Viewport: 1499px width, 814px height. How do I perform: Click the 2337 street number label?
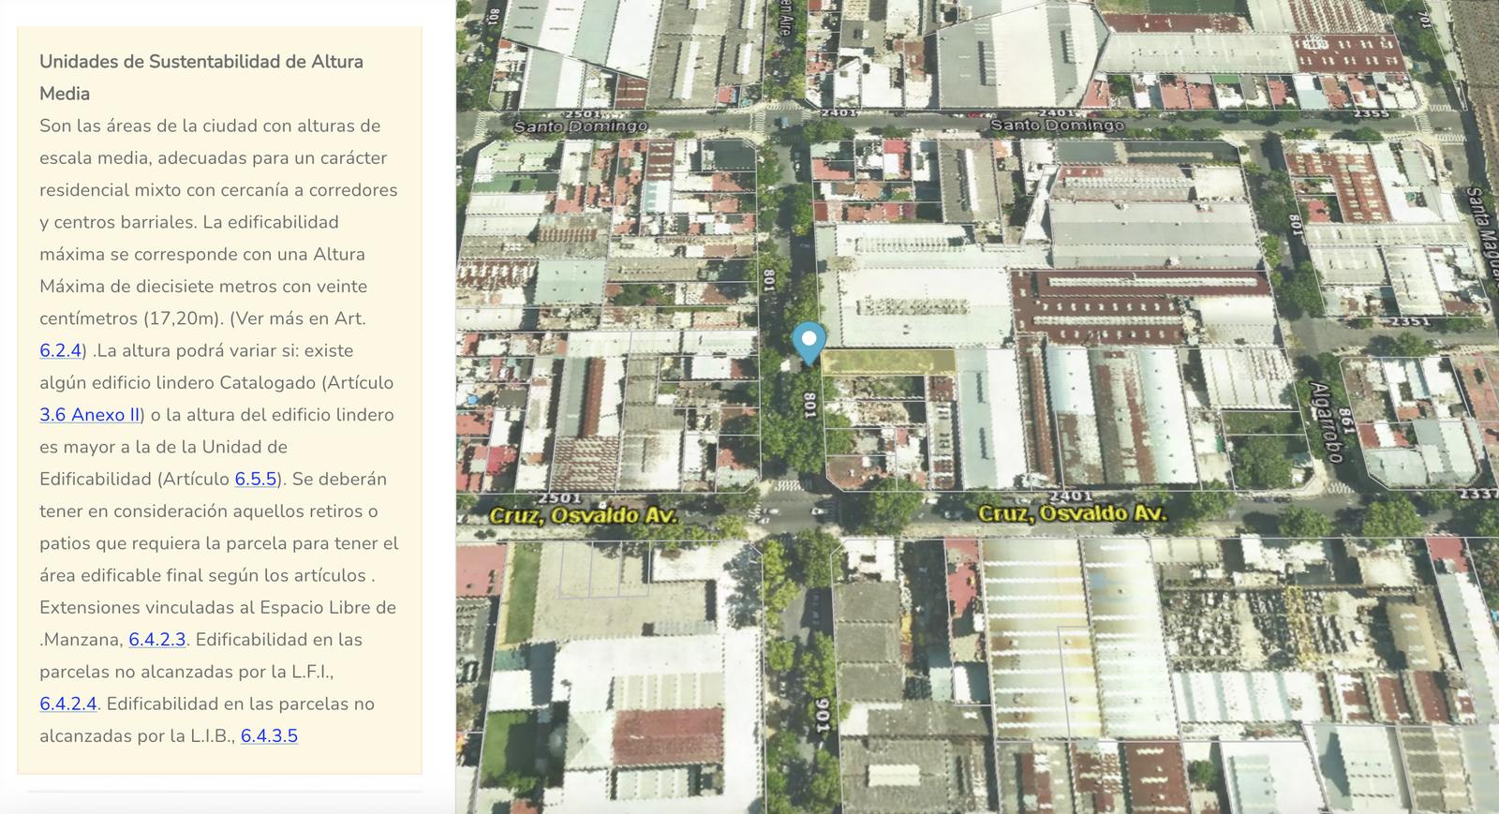[x=1477, y=494]
